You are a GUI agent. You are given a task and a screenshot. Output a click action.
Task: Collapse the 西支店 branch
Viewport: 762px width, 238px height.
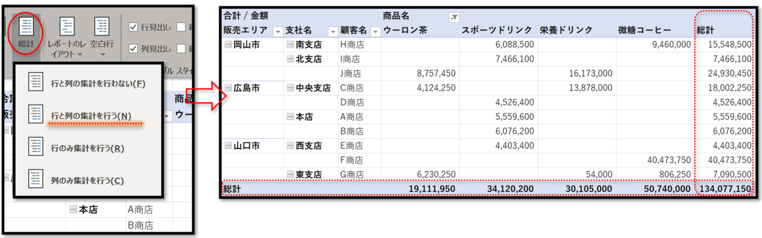click(290, 145)
